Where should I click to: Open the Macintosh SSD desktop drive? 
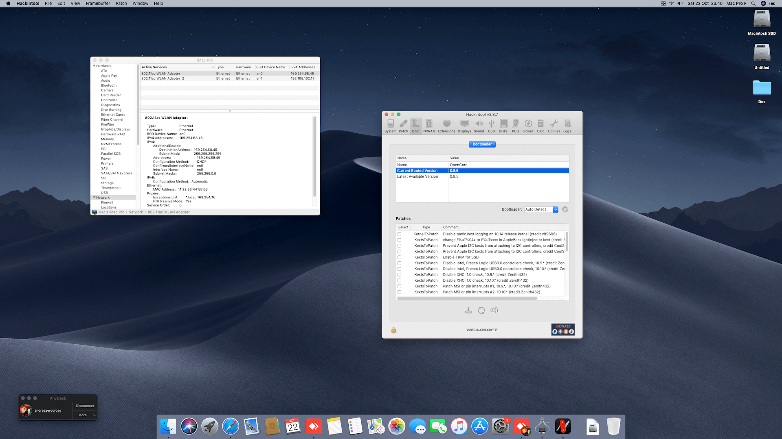[762, 23]
